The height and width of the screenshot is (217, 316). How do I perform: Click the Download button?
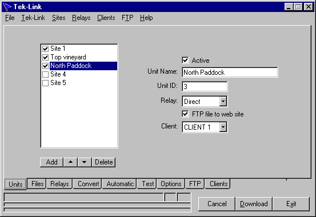254,204
